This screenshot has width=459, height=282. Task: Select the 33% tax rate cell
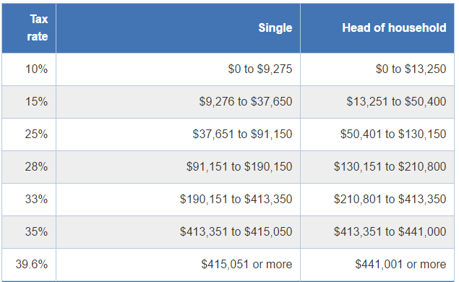(x=29, y=200)
